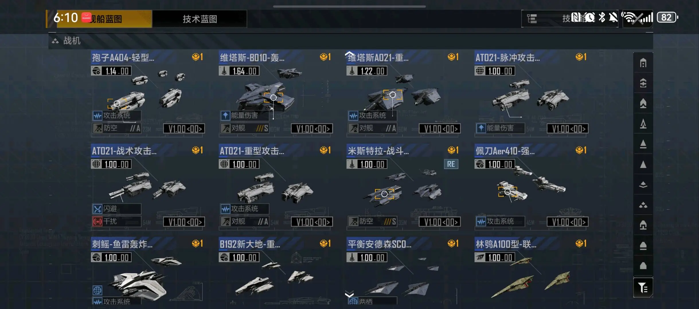
Task: Click the up chevron above 维塔斯A021 card
Action: coord(349,54)
